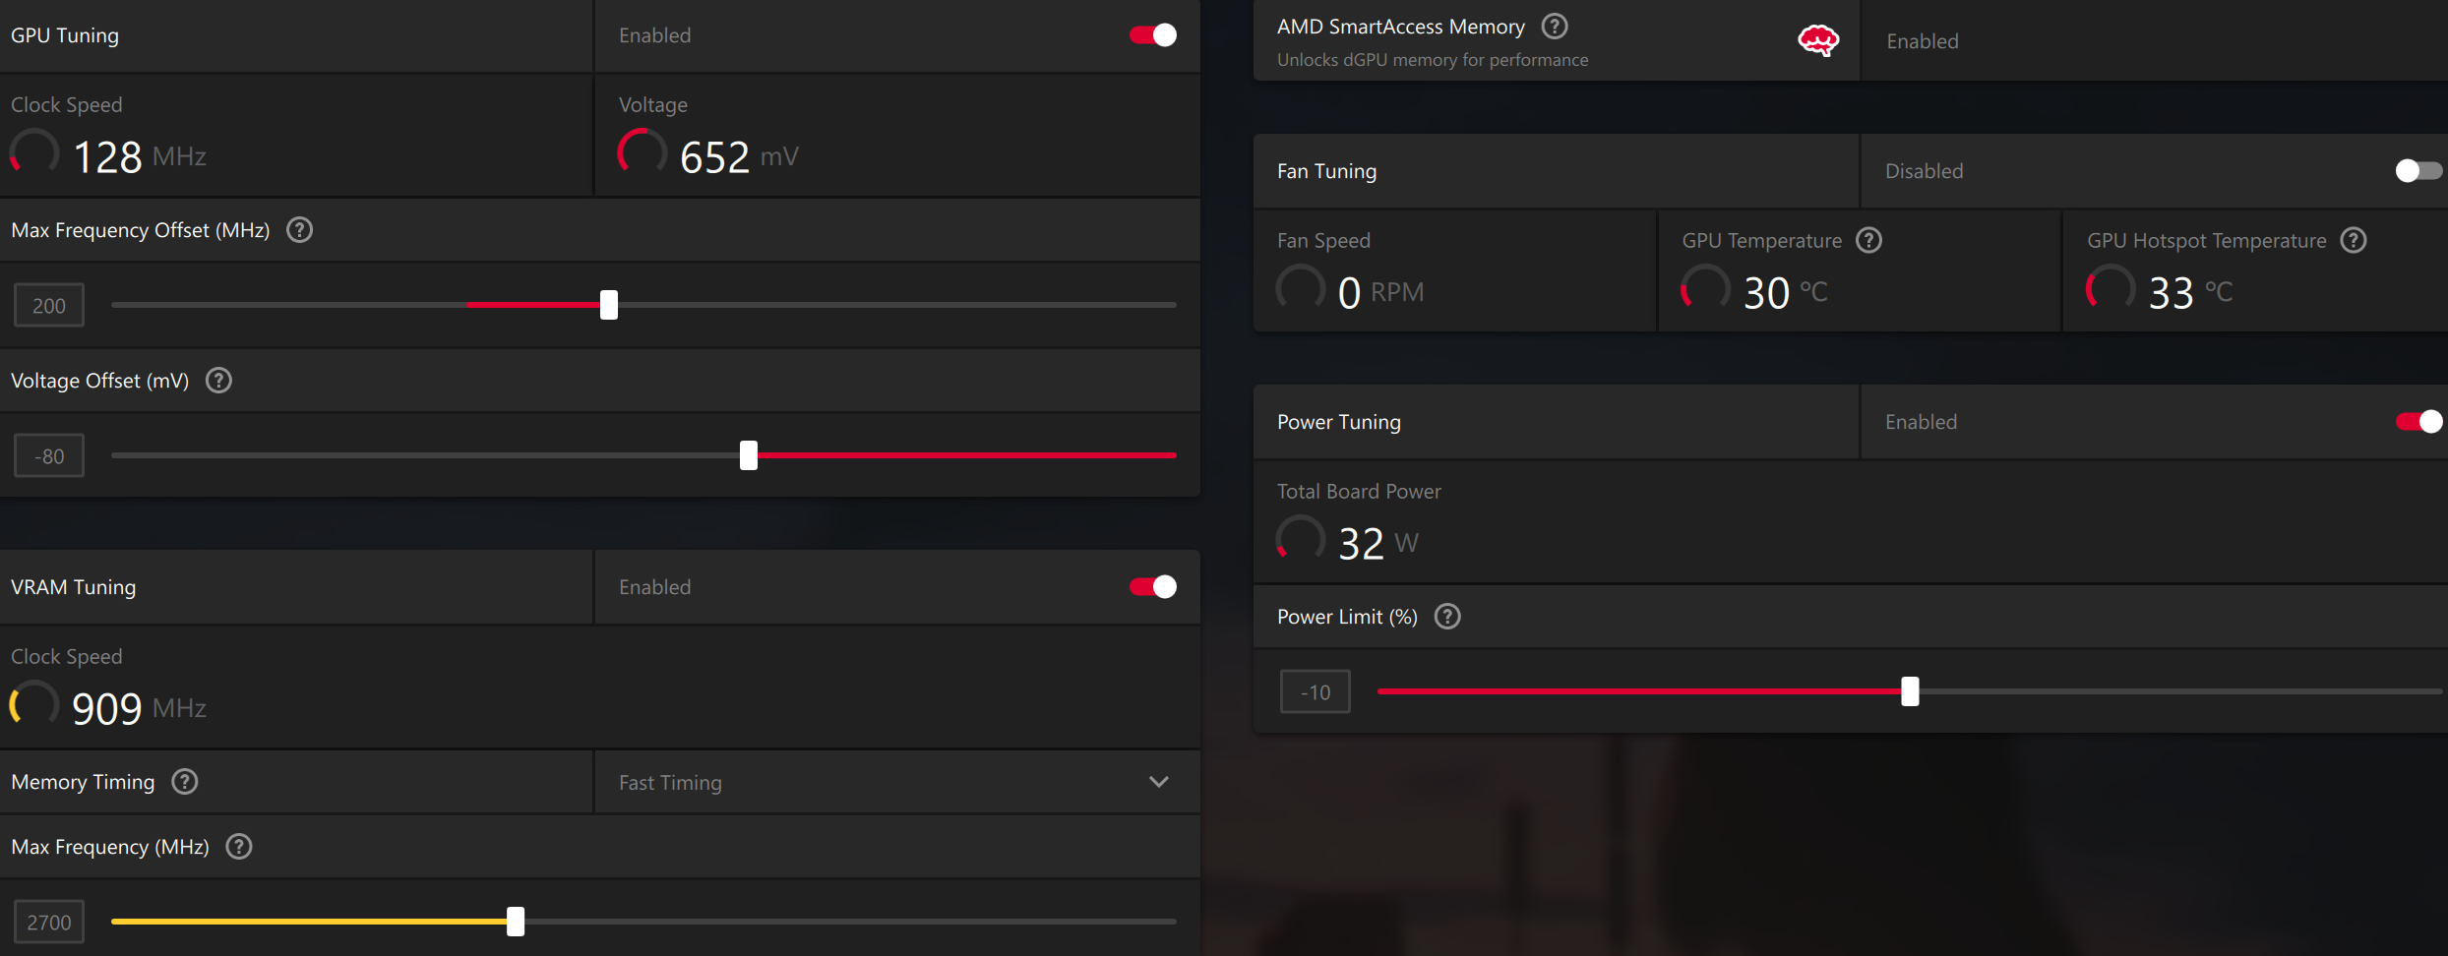This screenshot has width=2448, height=956.
Task: Click the SmartAccess Memory brain icon
Action: [1818, 40]
